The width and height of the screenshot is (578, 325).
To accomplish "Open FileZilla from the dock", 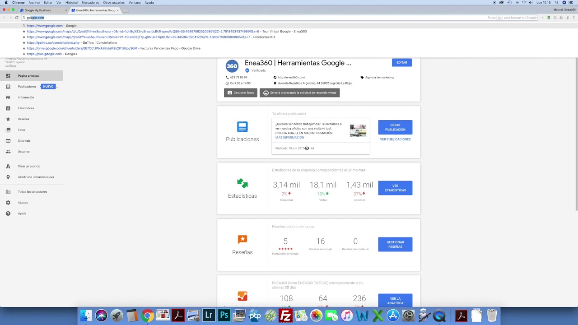I will point(285,315).
